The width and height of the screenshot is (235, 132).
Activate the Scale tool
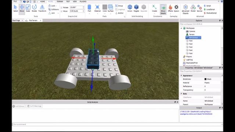pyautogui.click(x=28, y=8)
